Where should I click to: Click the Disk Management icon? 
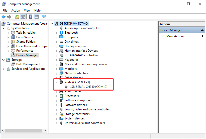point(13,64)
